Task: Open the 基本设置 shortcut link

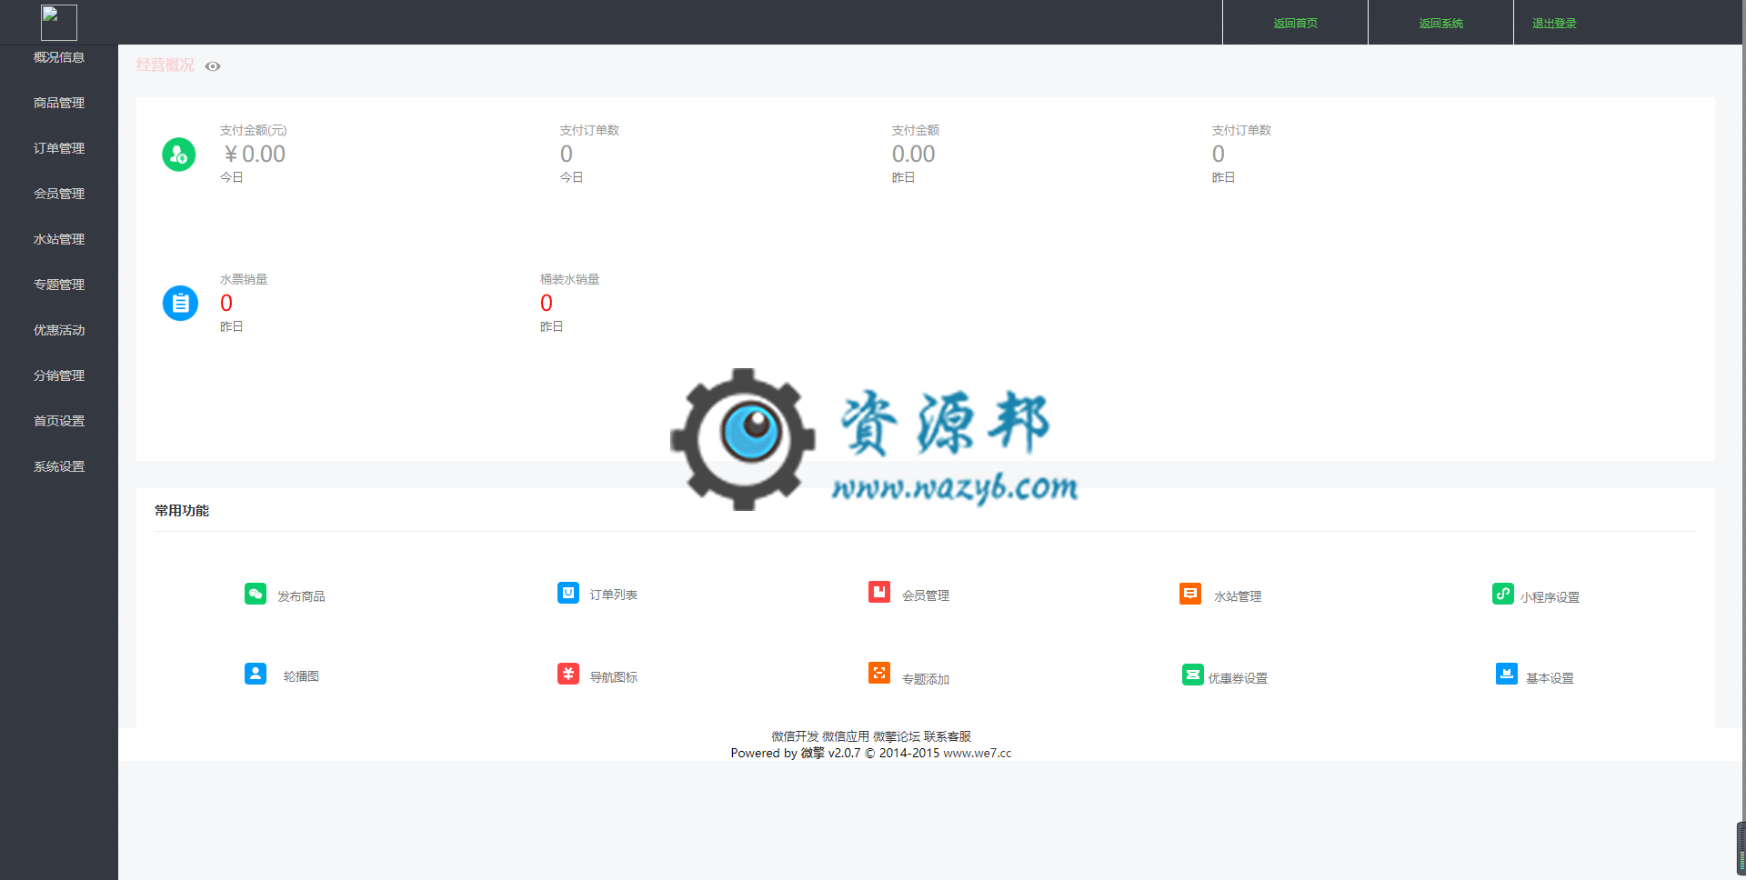Action: (1550, 678)
